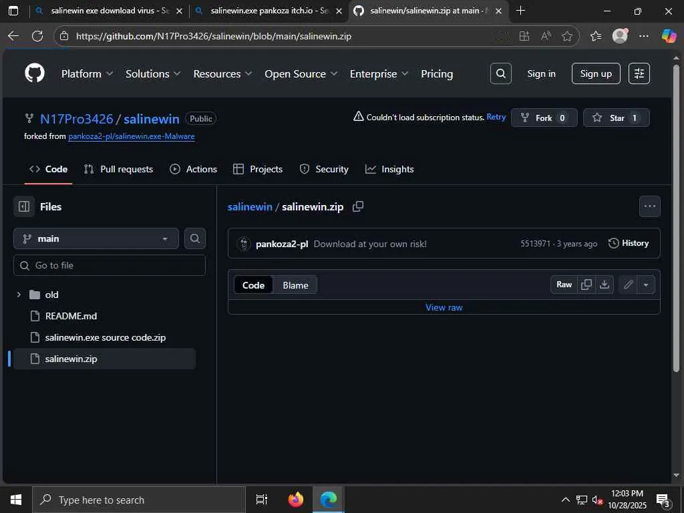
Task: Open the pankoza2-pl avatar
Action: 244,243
